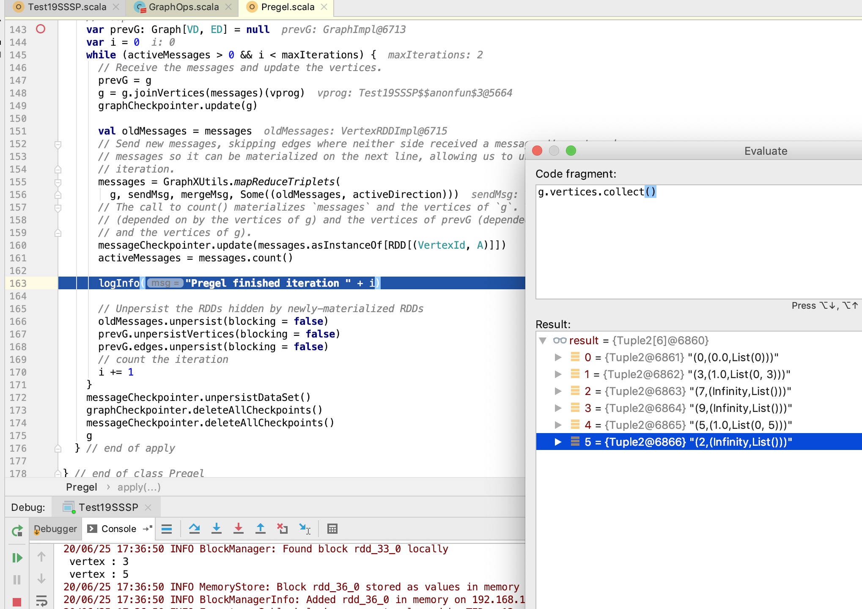Click the 'msg =' parameter hint on line 163
Viewport: 862px width, 609px height.
click(165, 283)
